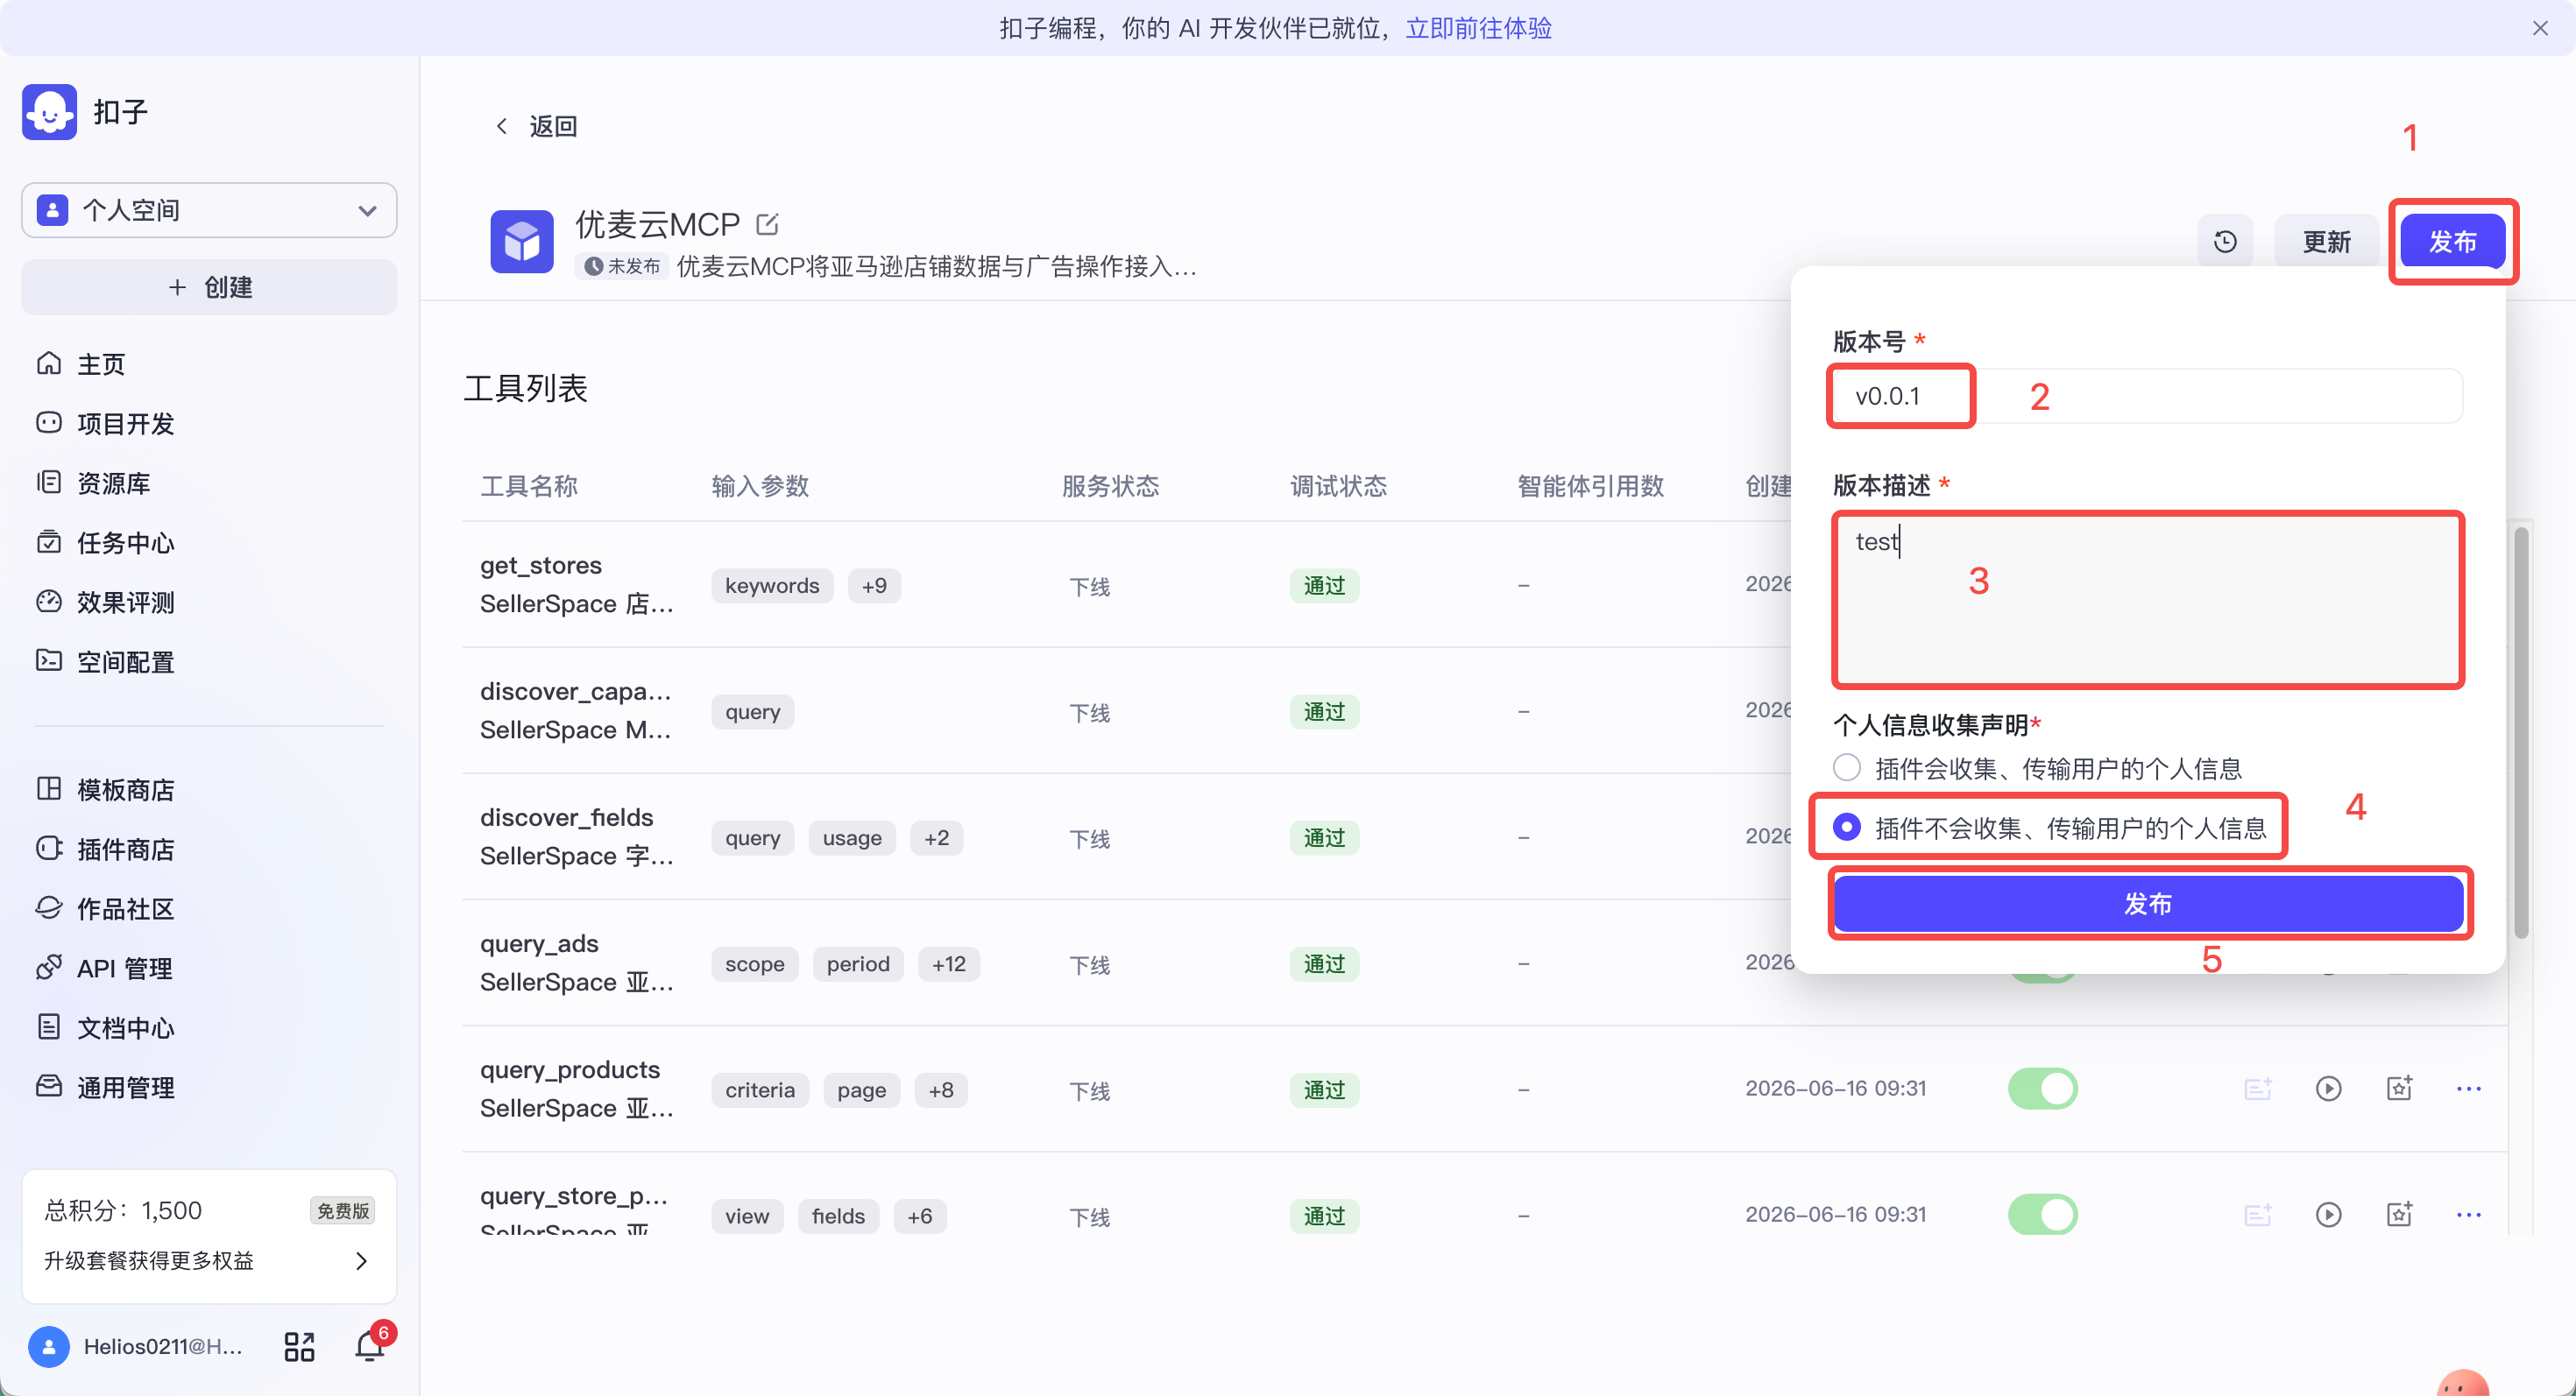Expand the +9 parameters tag in get_stores
The image size is (2576, 1396).
pos(874,586)
